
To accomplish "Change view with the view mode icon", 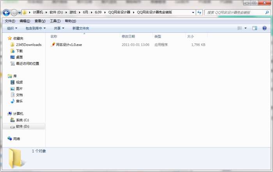I will coord(240,28).
